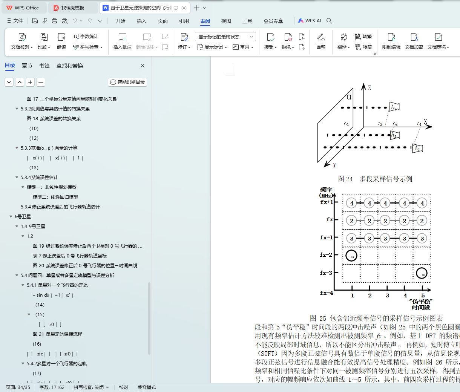
Task: Switch to 书签 tab in navigation pane
Action: point(44,66)
